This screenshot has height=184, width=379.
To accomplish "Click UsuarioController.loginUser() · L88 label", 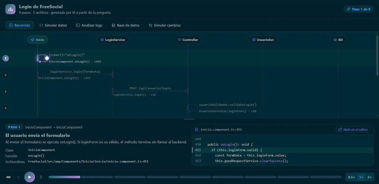I will (228, 111).
